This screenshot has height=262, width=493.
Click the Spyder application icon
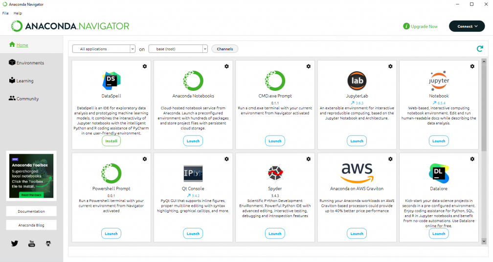tap(275, 173)
